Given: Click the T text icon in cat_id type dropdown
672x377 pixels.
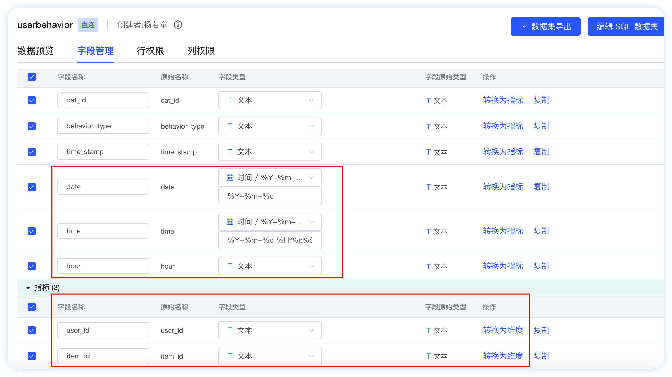Looking at the screenshot, I should pos(230,100).
